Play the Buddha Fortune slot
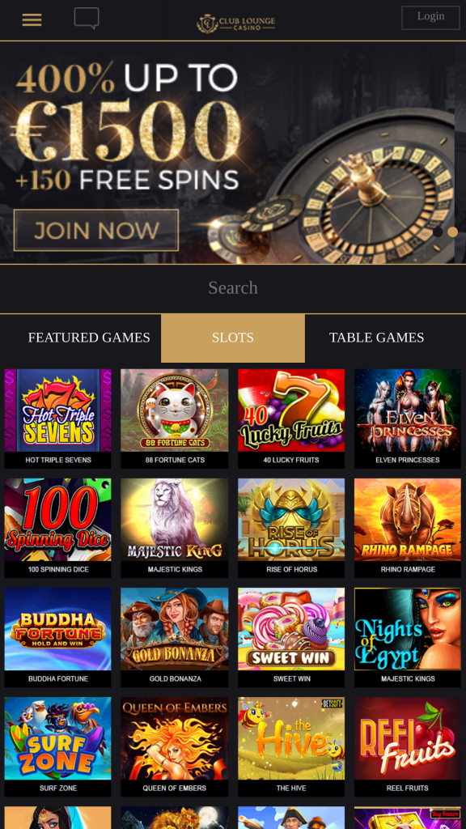The height and width of the screenshot is (829, 466). coord(58,638)
